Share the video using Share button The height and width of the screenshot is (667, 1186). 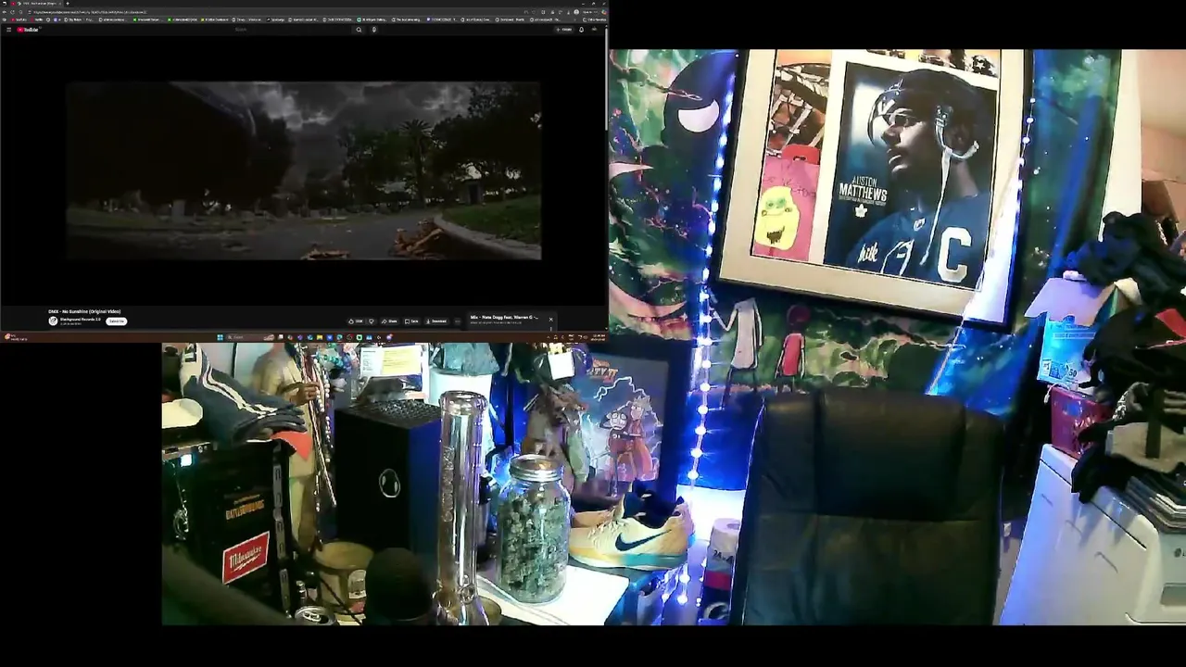point(389,321)
